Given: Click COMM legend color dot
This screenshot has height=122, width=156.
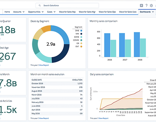Looking at the screenshot, I should (x=81, y=40).
